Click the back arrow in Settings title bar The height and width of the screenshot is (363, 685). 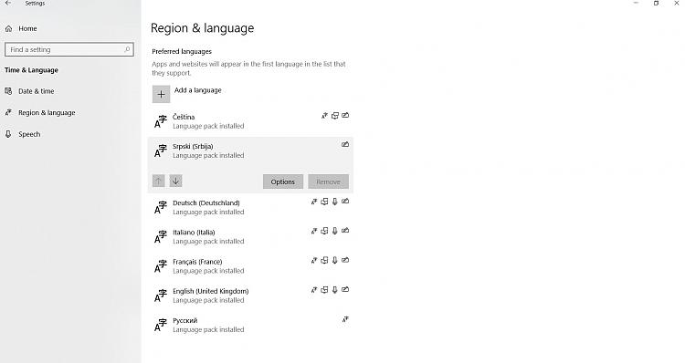8,3
